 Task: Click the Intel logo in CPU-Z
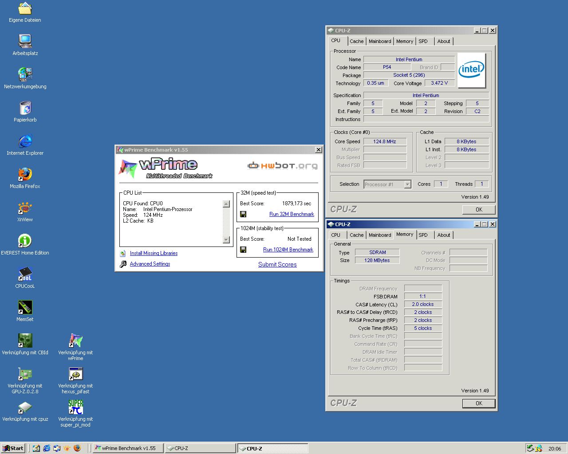(472, 71)
